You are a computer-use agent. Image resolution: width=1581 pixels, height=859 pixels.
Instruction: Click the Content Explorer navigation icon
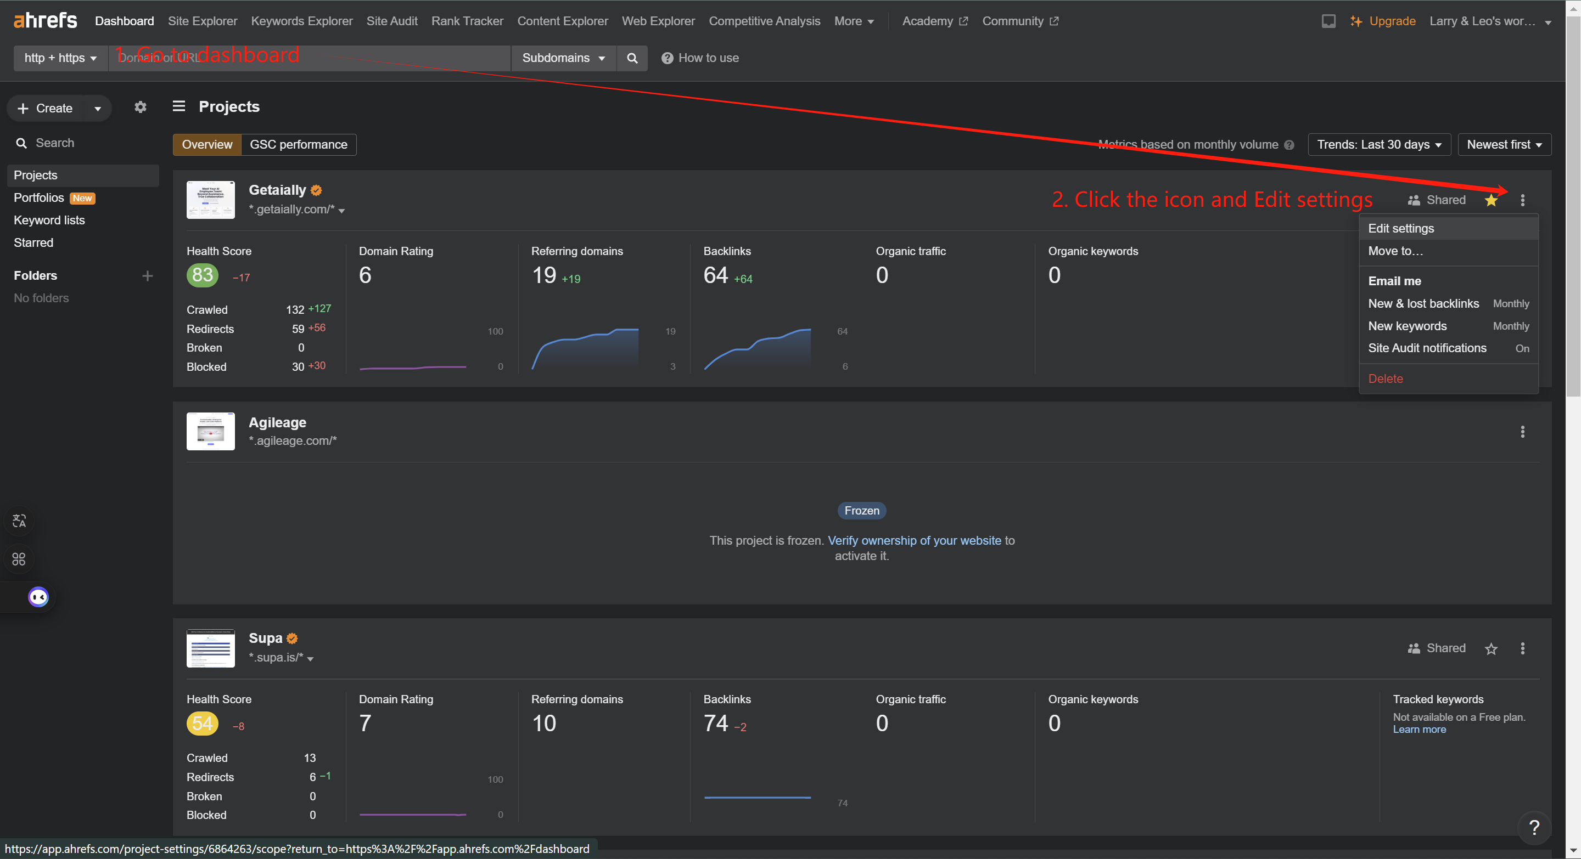(x=561, y=20)
